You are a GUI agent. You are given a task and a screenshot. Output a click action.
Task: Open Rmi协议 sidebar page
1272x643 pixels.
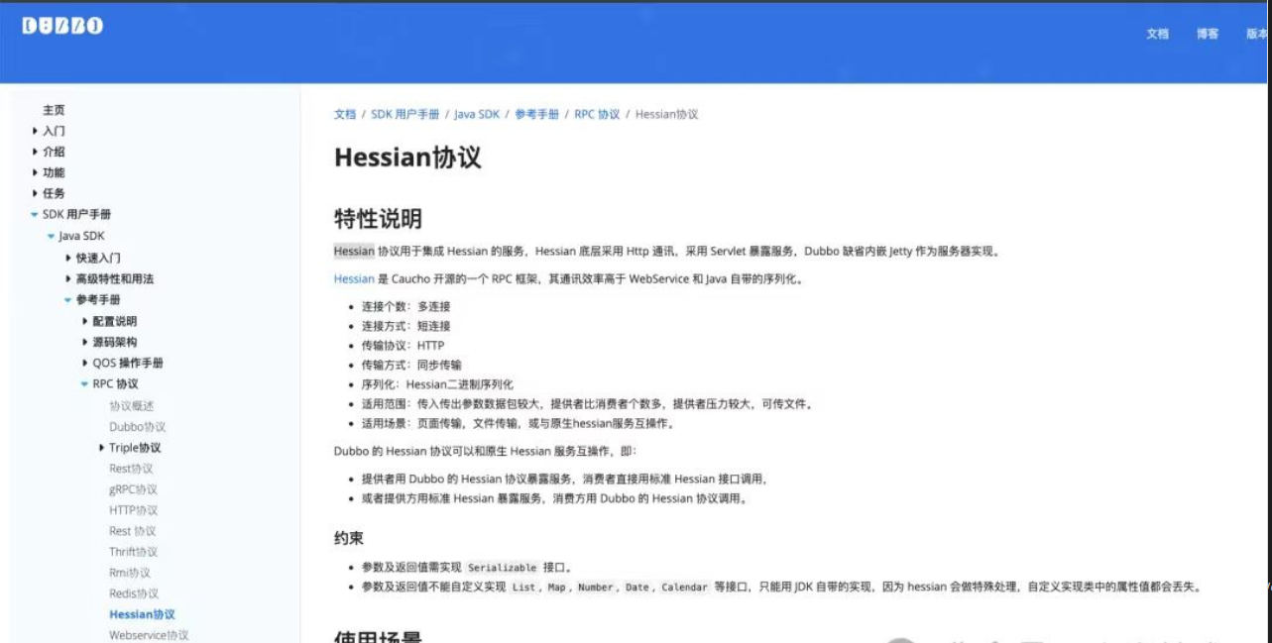130,573
